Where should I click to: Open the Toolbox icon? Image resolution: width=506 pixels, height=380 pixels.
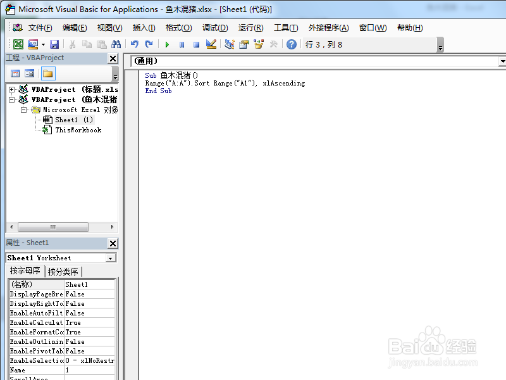tap(273, 44)
